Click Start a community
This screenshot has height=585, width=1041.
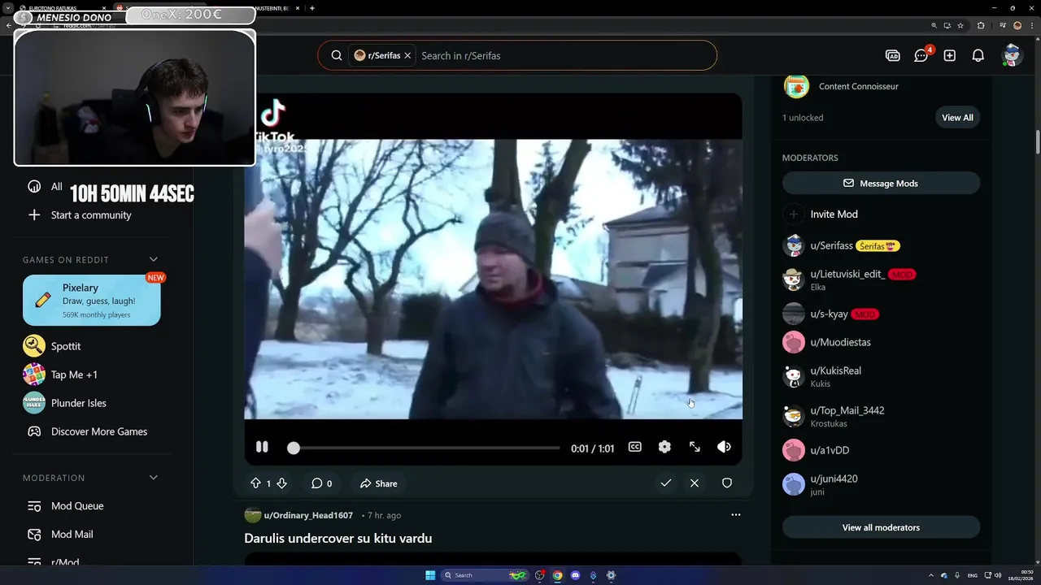91,215
